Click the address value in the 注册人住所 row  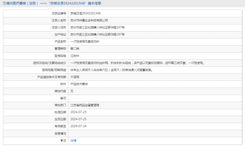click(x=97, y=28)
